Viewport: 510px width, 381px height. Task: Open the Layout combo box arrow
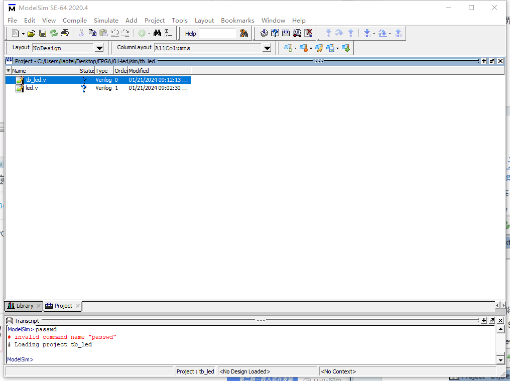(x=99, y=48)
